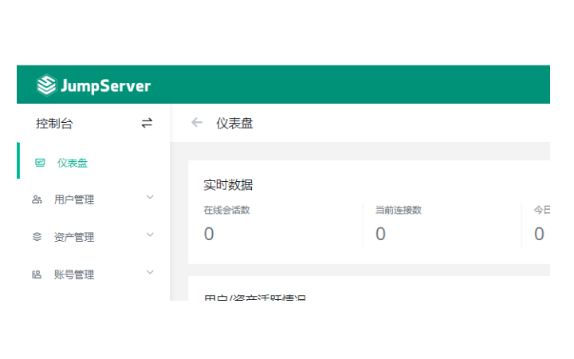Open the 资产管理 menu

point(74,237)
